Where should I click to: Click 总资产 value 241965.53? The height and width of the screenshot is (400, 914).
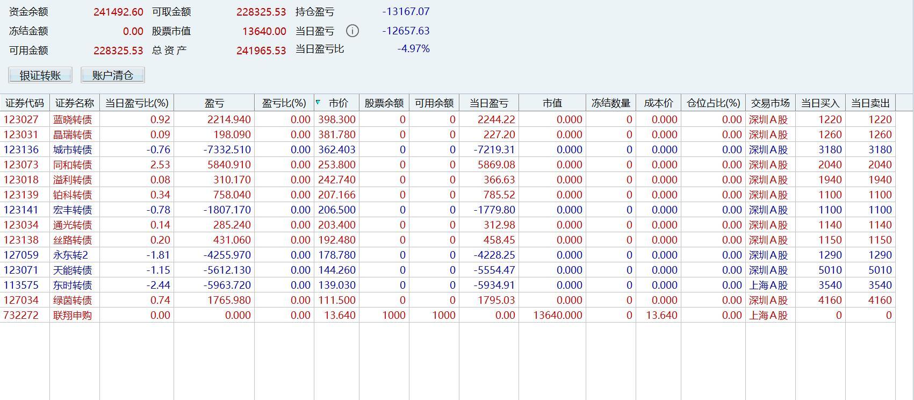pos(261,51)
